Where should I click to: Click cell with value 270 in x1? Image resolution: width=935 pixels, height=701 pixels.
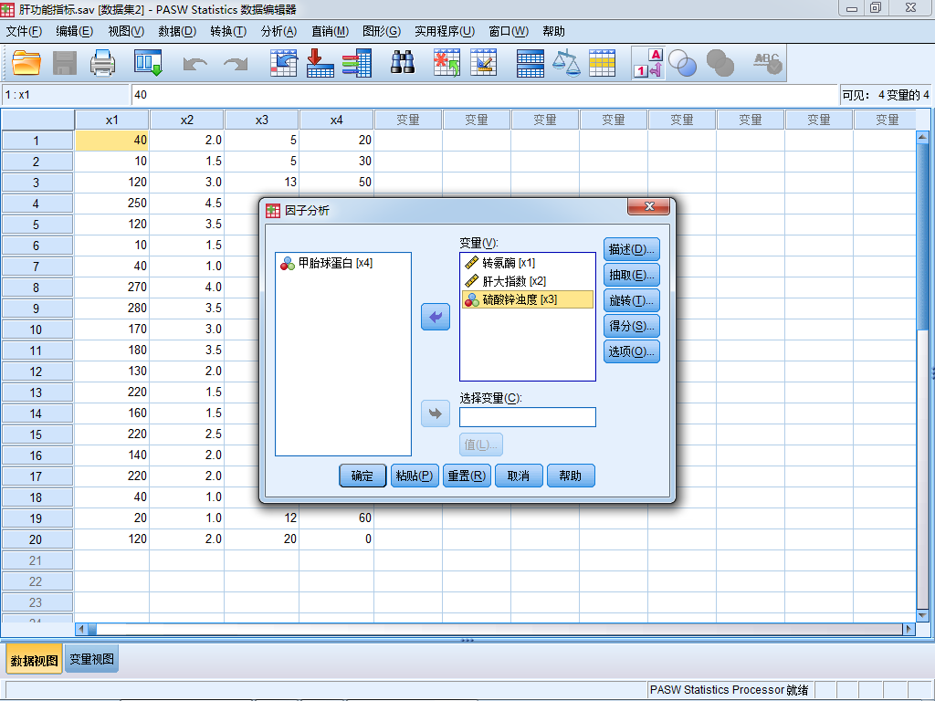pyautogui.click(x=112, y=287)
